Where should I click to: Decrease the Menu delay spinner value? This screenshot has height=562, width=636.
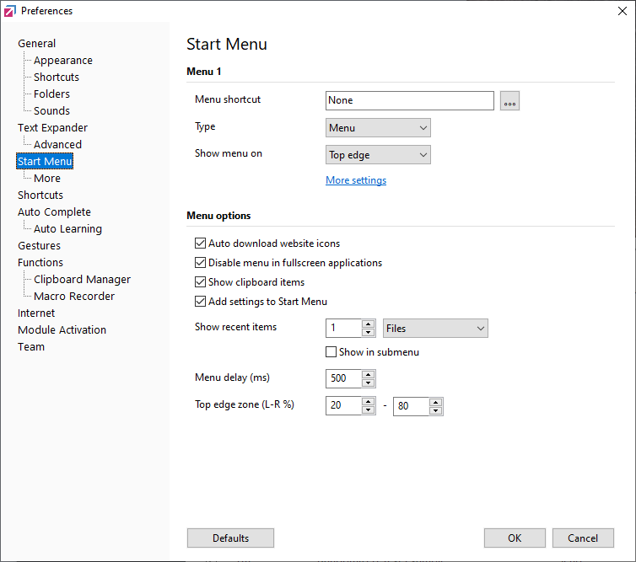pyautogui.click(x=368, y=383)
